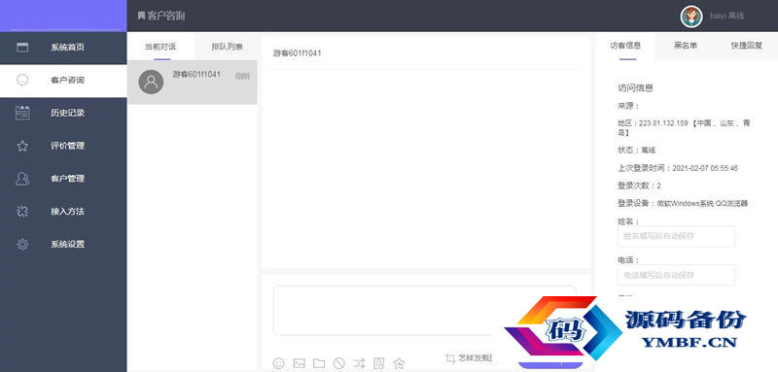Open 接入方法 in the sidebar

click(63, 212)
